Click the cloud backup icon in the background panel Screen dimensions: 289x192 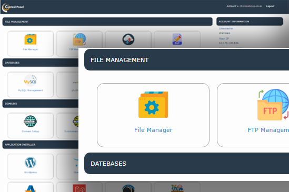(x=128, y=39)
